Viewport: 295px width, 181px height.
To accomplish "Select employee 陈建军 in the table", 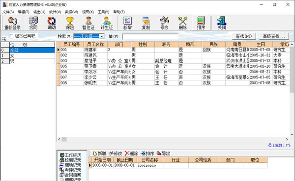I will pyautogui.click(x=95, y=50).
